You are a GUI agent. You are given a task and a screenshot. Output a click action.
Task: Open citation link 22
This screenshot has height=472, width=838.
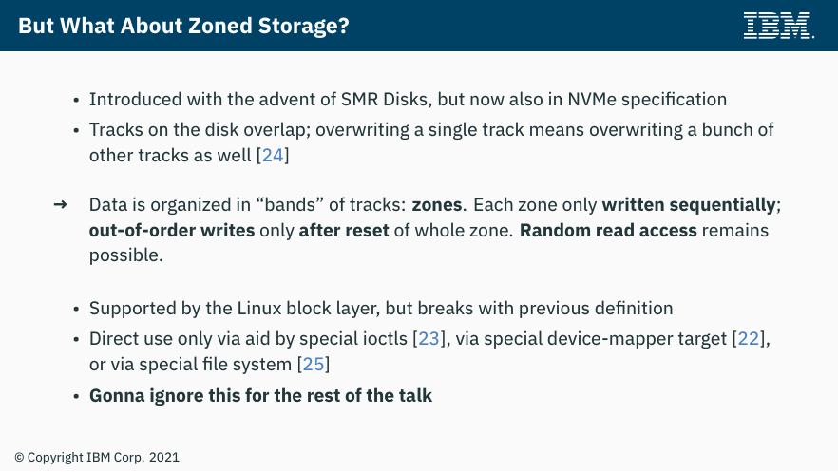coord(749,338)
